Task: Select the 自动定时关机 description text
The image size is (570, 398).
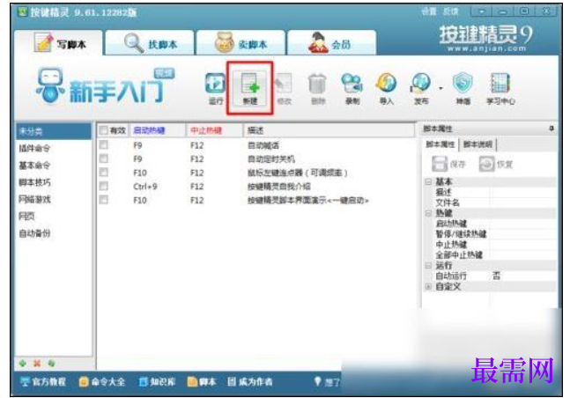Action: pyautogui.click(x=271, y=158)
